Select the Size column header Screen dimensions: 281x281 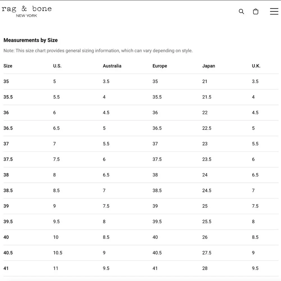pyautogui.click(x=8, y=66)
